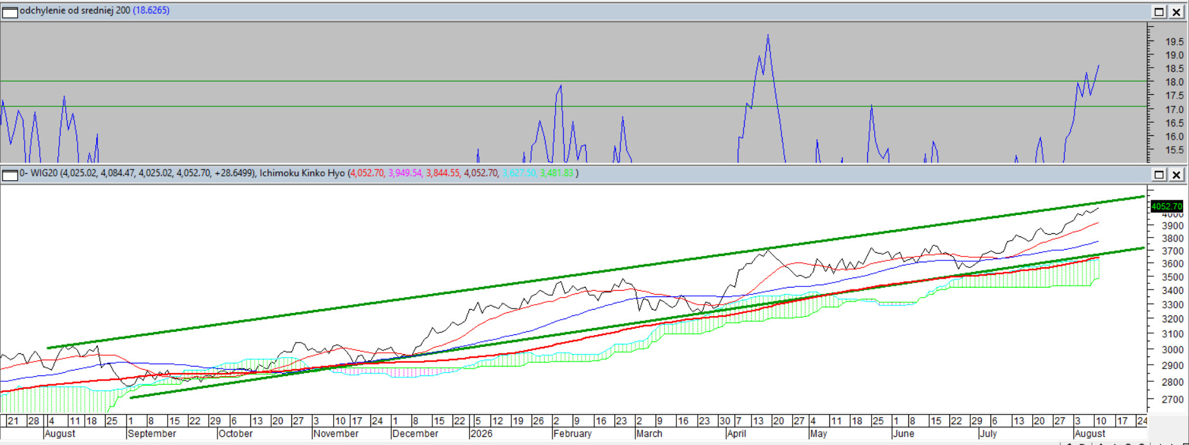The width and height of the screenshot is (1189, 445).
Task: Click the 'odchylenie od sredniej 200' title text
Action: (75, 11)
